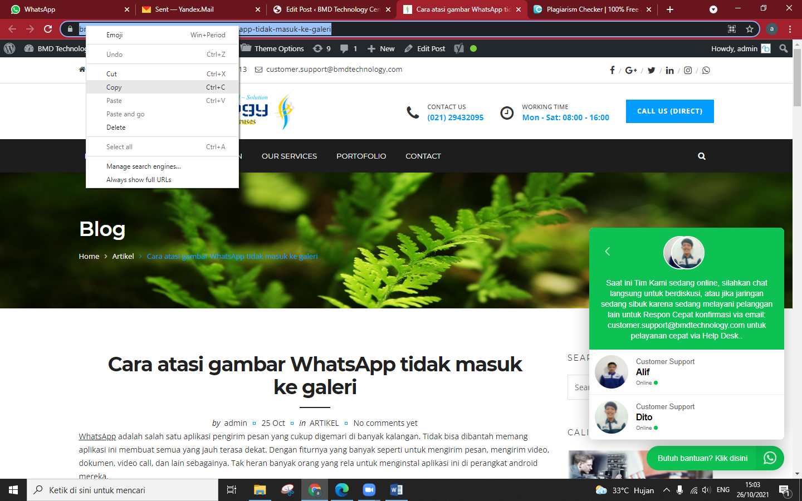
Task: Click the Facebook icon in the header
Action: click(612, 70)
